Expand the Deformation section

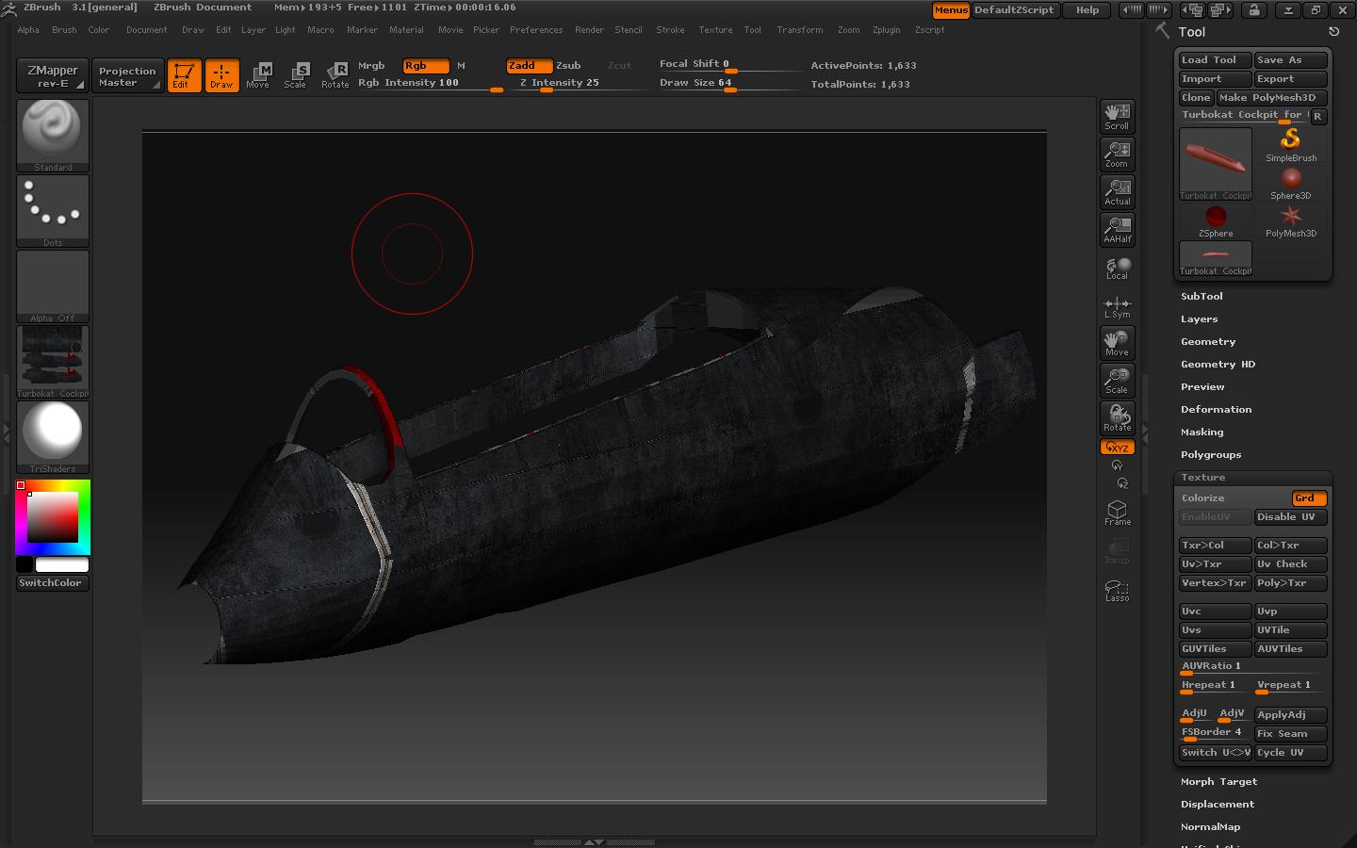1217,409
